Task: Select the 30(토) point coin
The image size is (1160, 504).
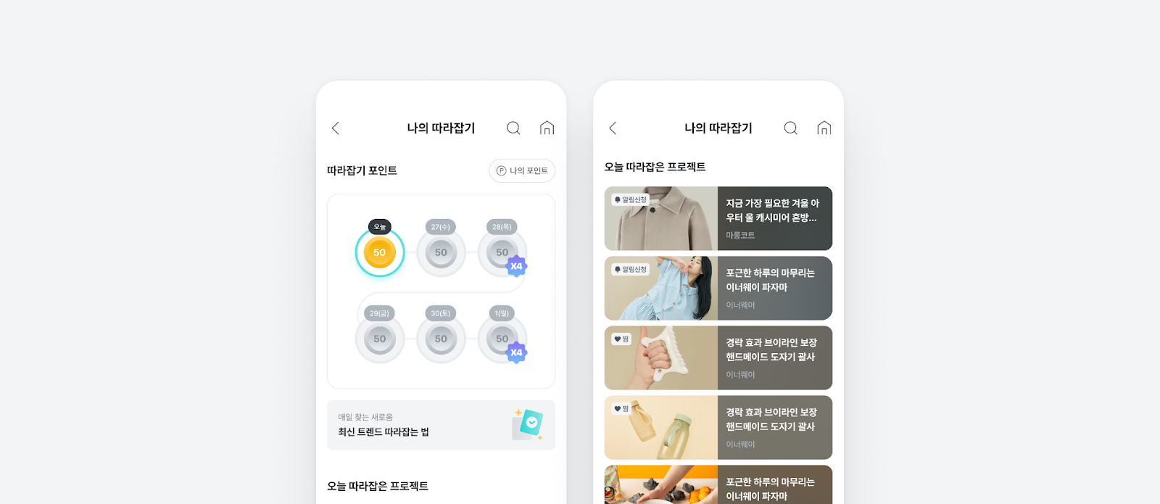Action: coord(441,339)
